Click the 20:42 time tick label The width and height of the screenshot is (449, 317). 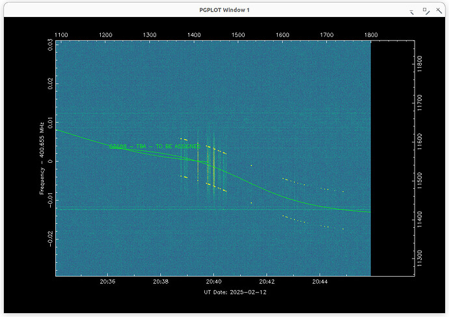point(267,282)
